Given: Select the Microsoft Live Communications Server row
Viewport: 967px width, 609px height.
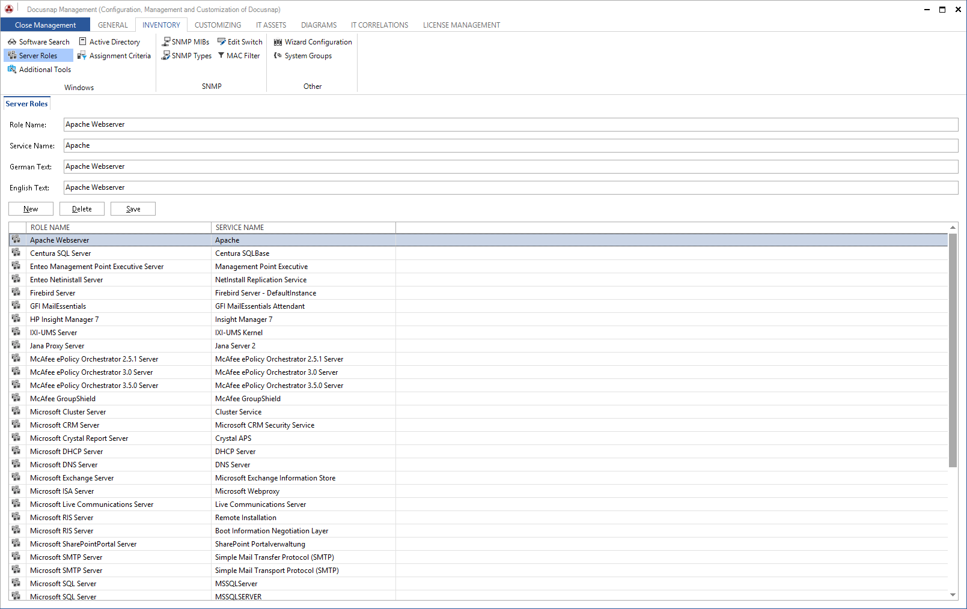Looking at the screenshot, I should [478, 504].
